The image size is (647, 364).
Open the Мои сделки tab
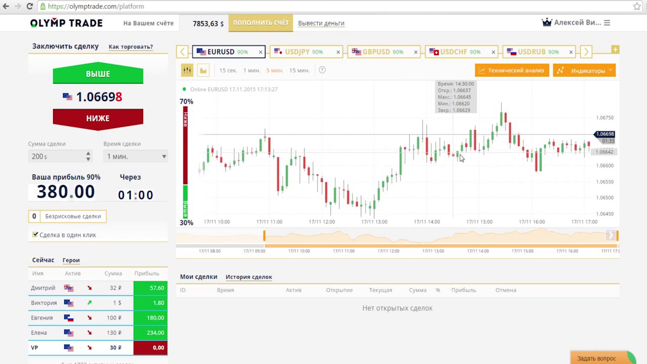(199, 277)
